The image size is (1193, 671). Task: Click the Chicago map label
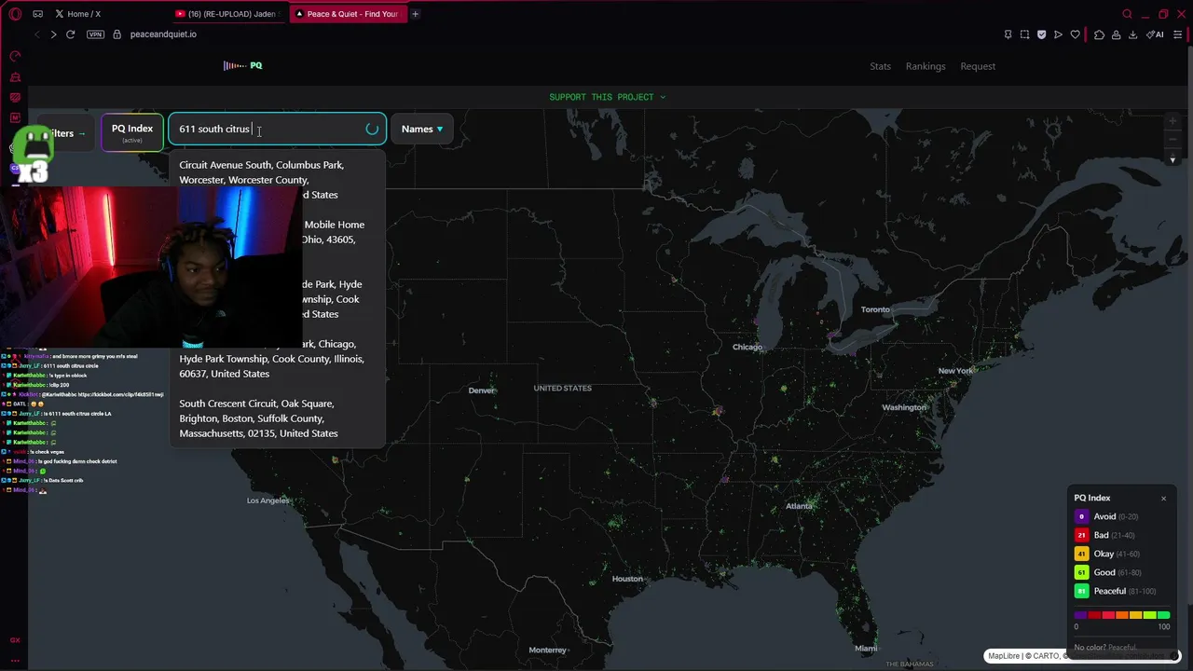[x=747, y=347]
